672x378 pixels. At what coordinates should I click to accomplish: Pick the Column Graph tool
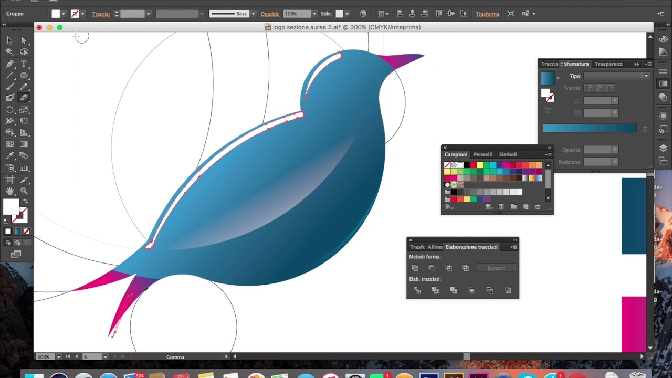(24, 168)
